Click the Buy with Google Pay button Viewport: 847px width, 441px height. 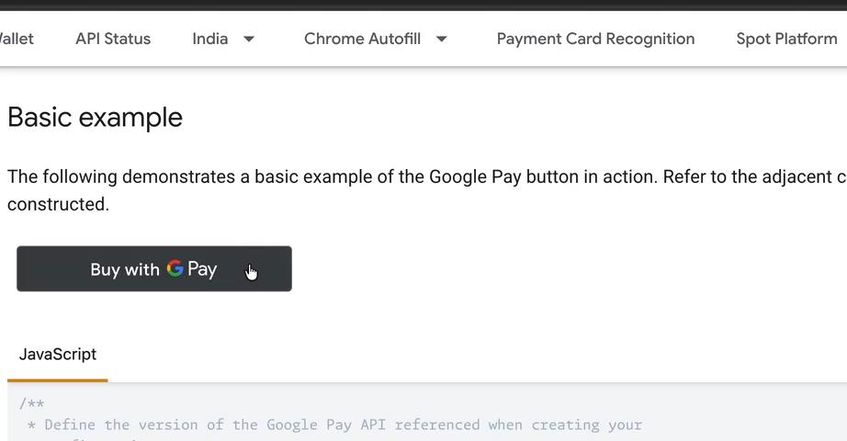click(x=154, y=268)
